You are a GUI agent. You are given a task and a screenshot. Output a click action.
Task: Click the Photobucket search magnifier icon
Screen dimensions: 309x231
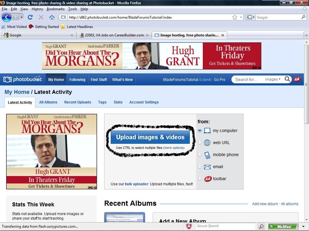pyautogui.click(x=287, y=79)
